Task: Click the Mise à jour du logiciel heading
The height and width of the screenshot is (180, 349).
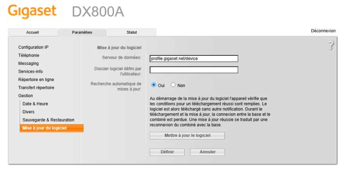Action: (119, 48)
